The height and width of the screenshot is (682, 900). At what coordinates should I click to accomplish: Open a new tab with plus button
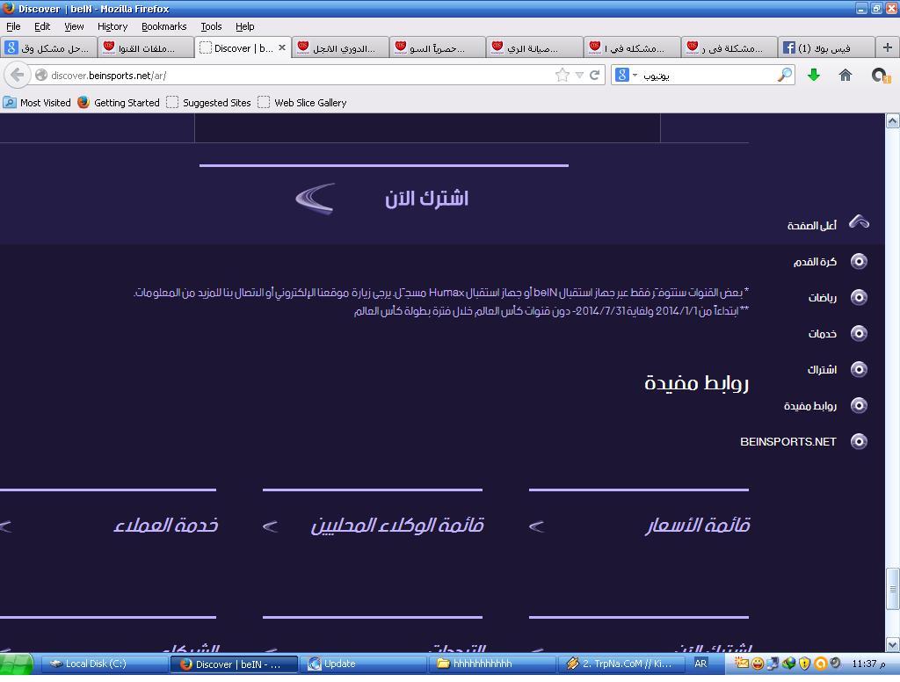[888, 47]
